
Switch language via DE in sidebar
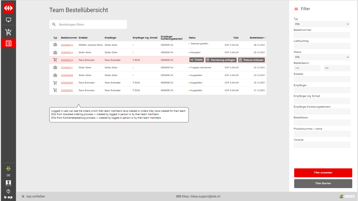[8, 175]
